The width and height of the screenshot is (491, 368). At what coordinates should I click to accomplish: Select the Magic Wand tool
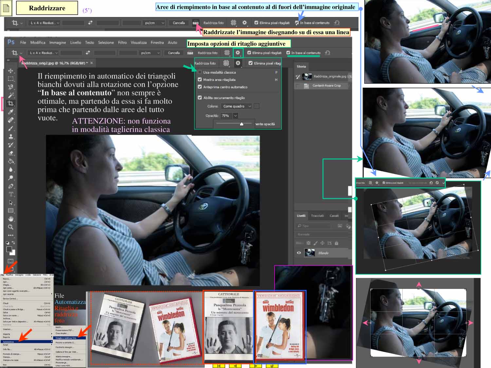[x=10, y=95]
